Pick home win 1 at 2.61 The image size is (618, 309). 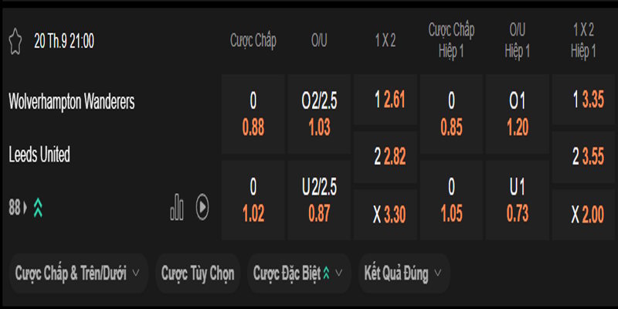click(385, 100)
